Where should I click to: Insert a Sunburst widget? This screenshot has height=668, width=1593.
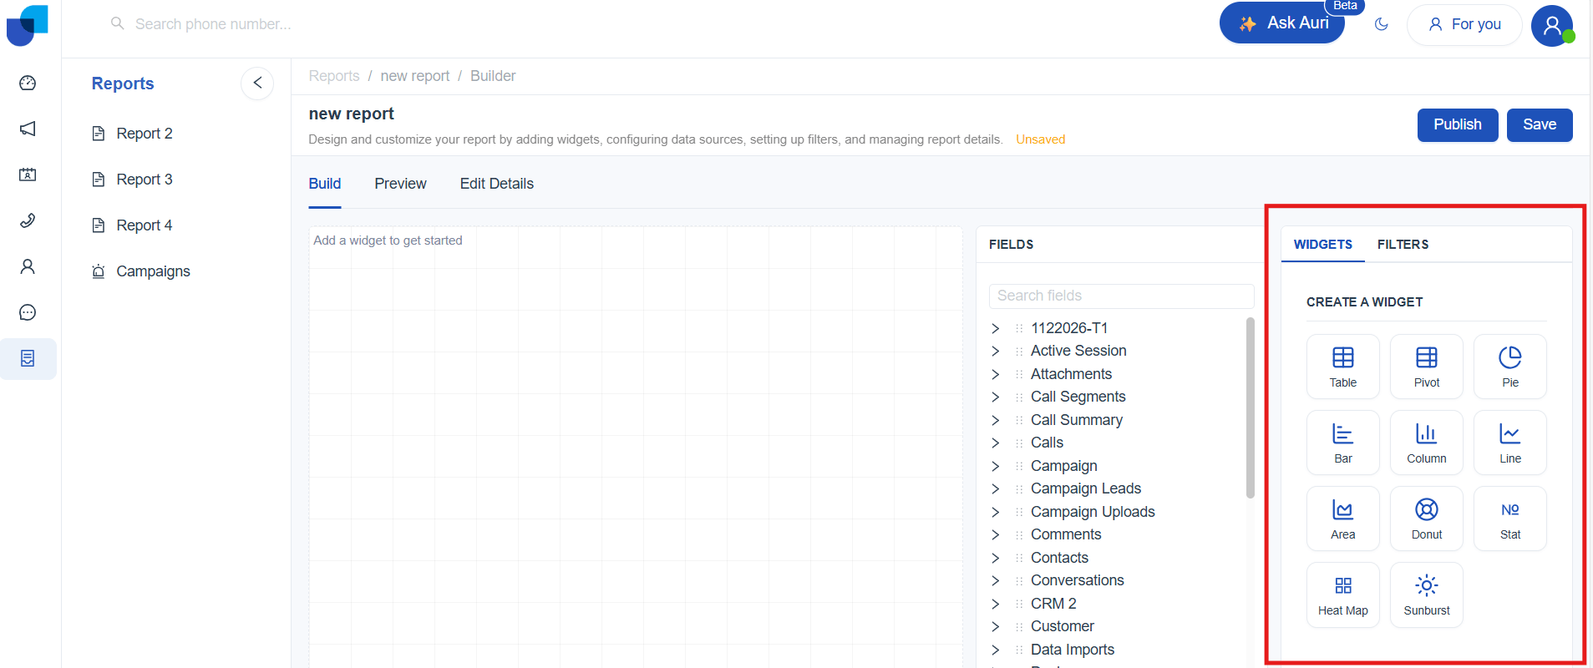point(1426,595)
